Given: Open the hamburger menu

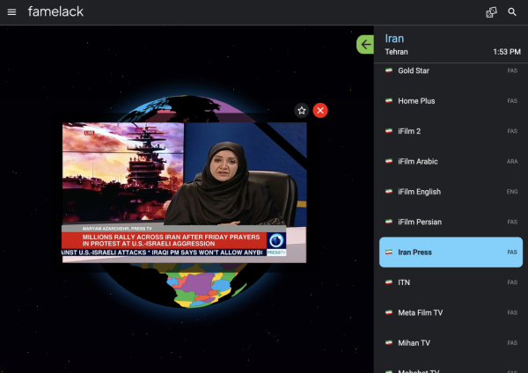Looking at the screenshot, I should (x=11, y=12).
